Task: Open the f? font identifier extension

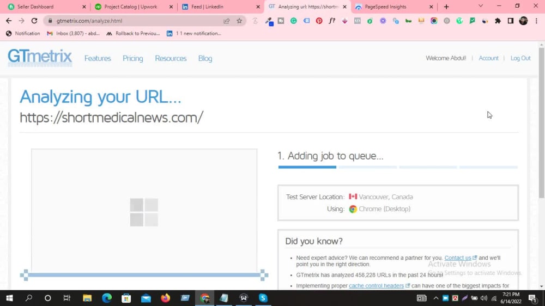Action: pyautogui.click(x=332, y=21)
